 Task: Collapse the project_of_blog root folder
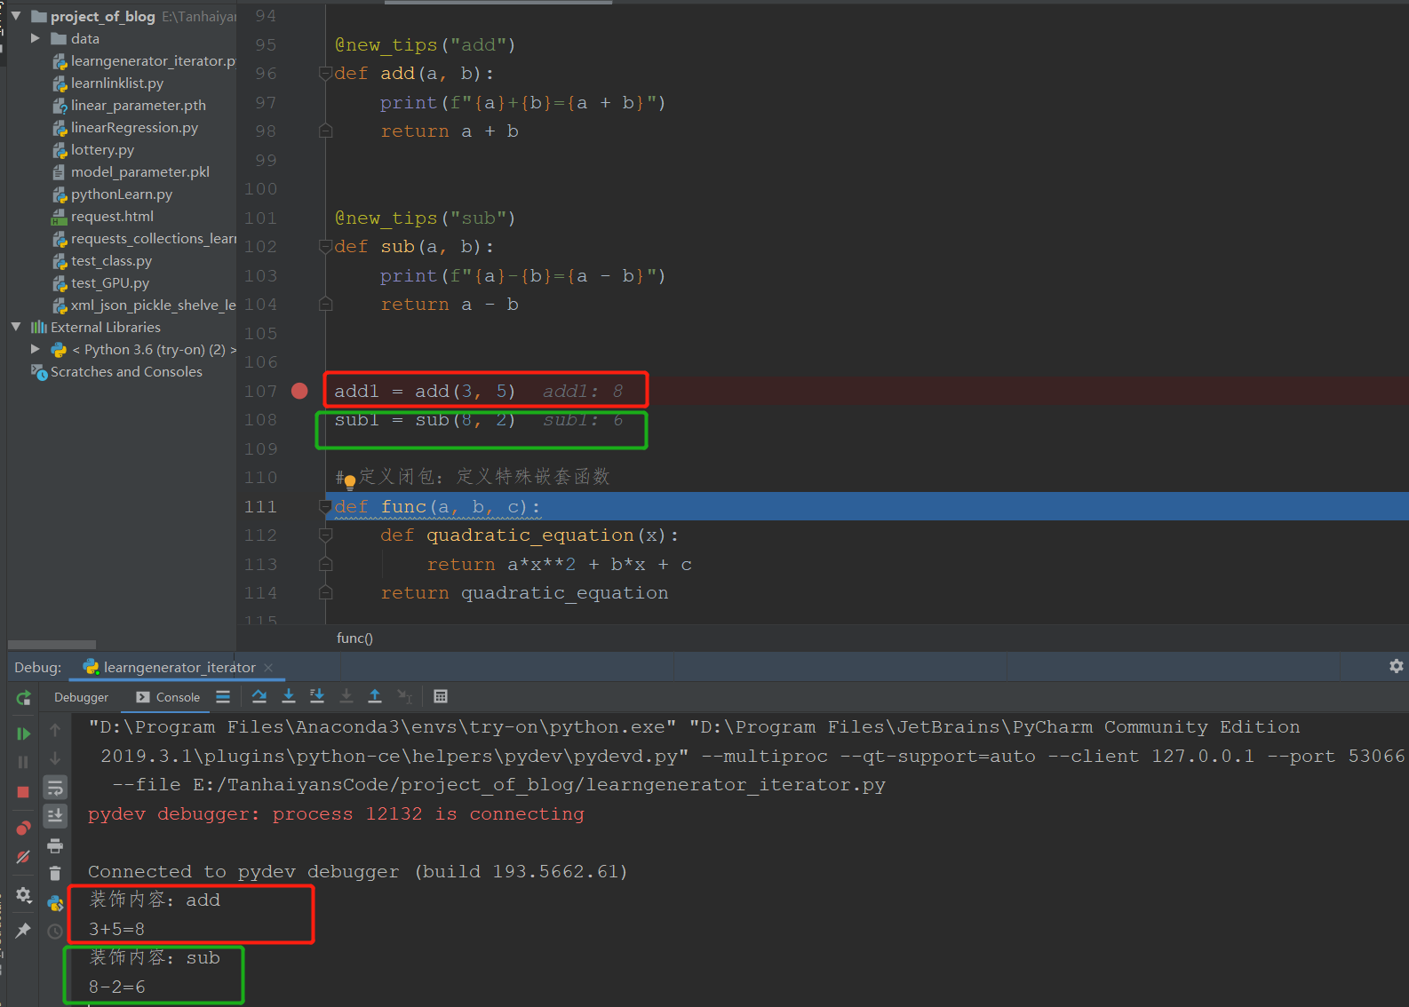pyautogui.click(x=16, y=16)
